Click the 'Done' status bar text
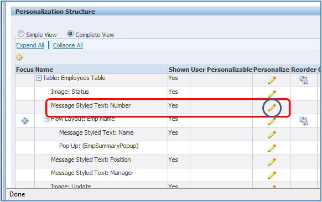322x202 pixels. (x=17, y=194)
